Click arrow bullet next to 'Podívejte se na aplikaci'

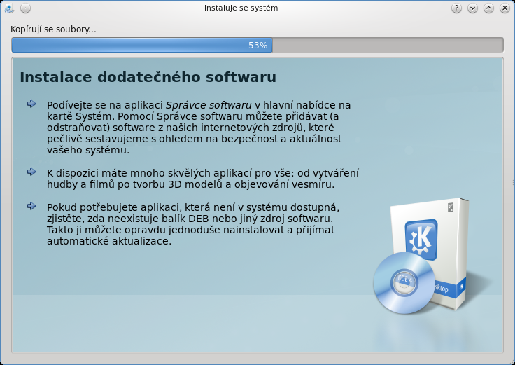tap(31, 104)
